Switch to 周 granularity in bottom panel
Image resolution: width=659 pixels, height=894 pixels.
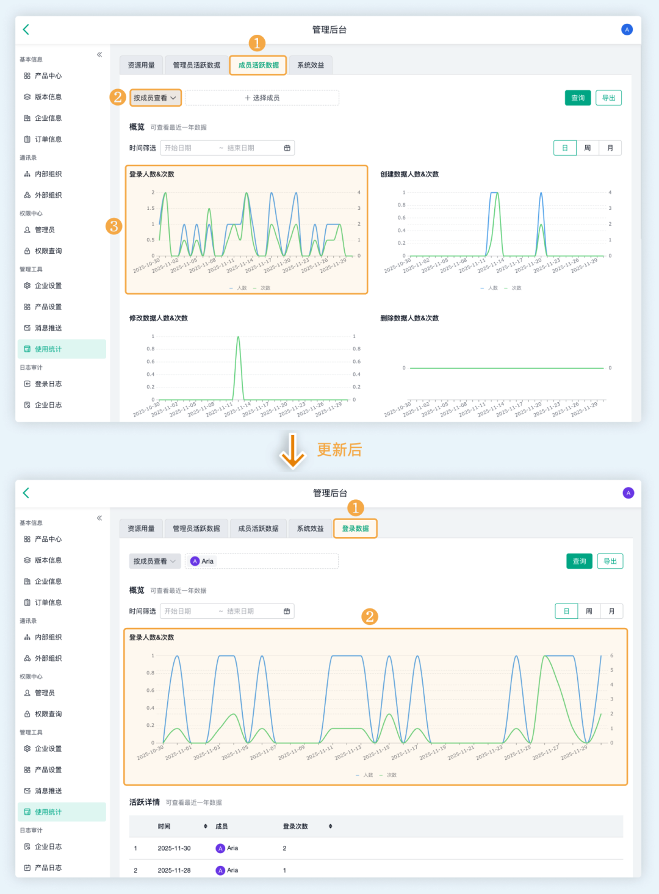coord(589,611)
